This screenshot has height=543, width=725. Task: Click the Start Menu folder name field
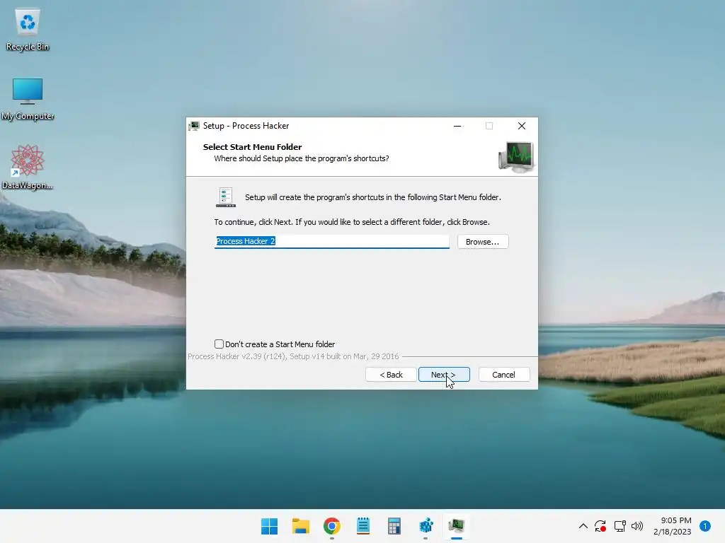(331, 242)
